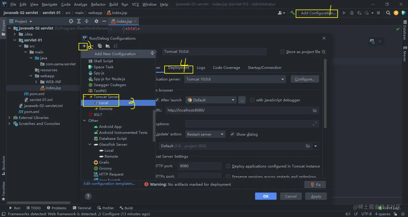This screenshot has width=408, height=217.
Task: Collapse the Other group in configuration list
Action: tap(85, 121)
